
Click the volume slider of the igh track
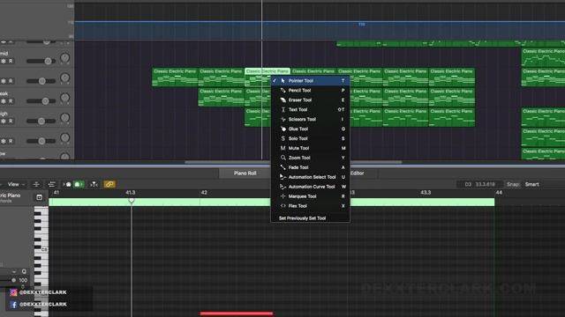(x=41, y=122)
